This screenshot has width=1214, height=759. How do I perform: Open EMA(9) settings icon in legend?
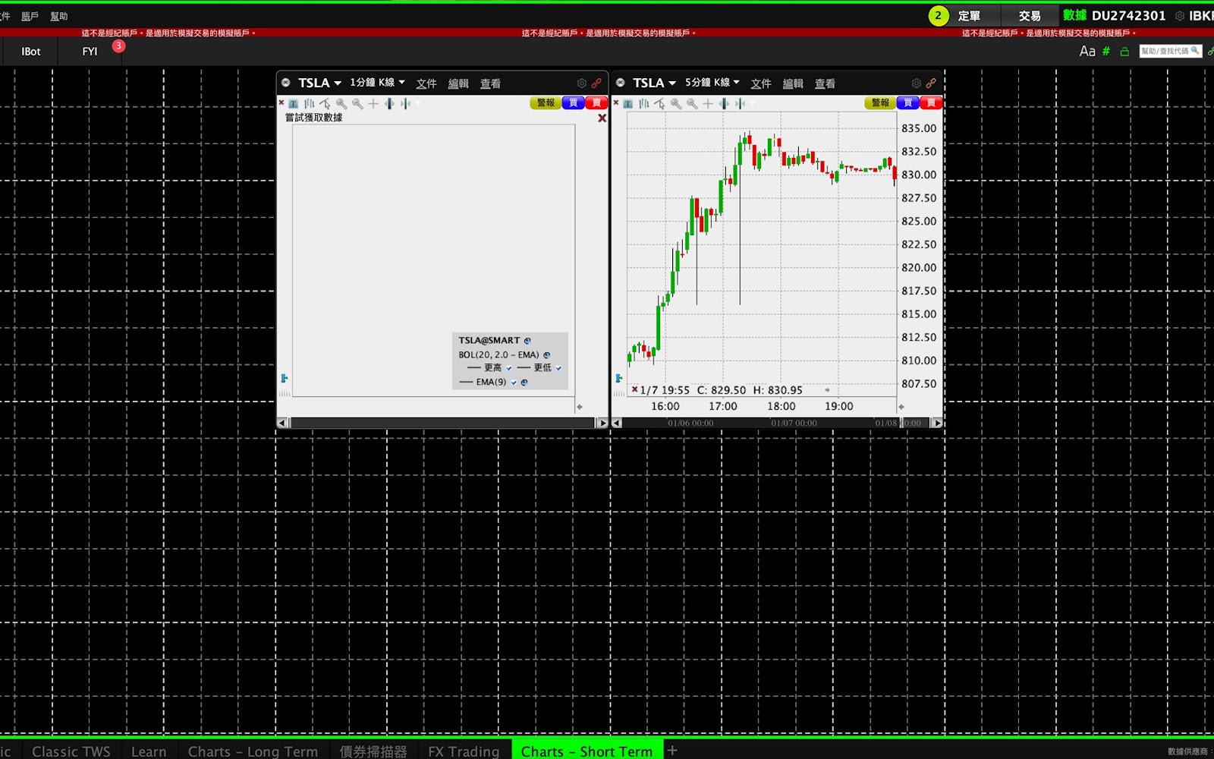point(524,383)
